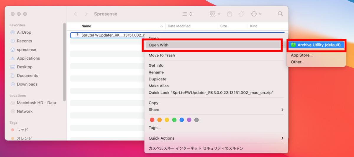The image size is (354, 157).
Task: Click the App Store… option
Action: tap(301, 55)
